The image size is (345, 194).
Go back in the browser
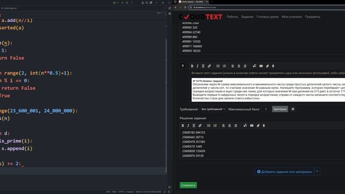[176, 8]
